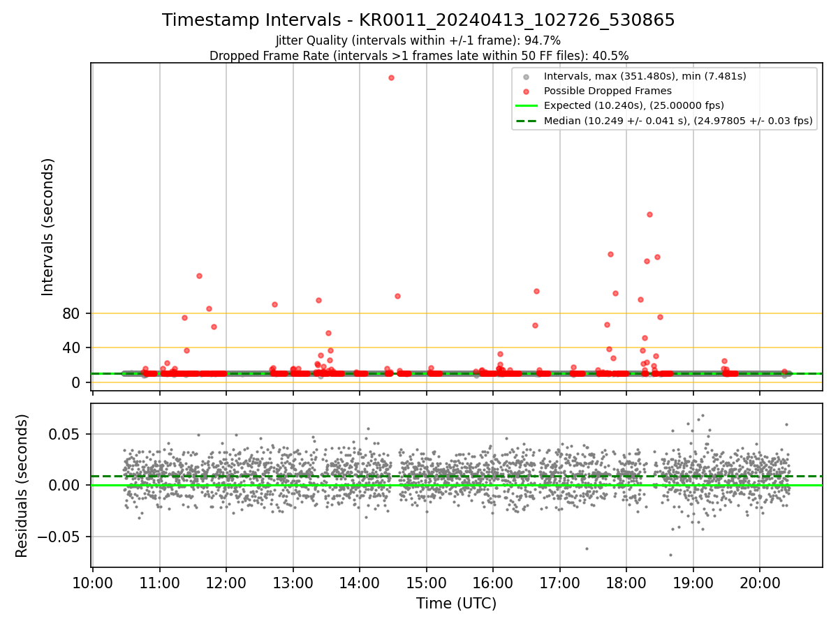Screen dimensions: 838x628
Task: Click the '20:00' time tick label
Action: pos(760,582)
